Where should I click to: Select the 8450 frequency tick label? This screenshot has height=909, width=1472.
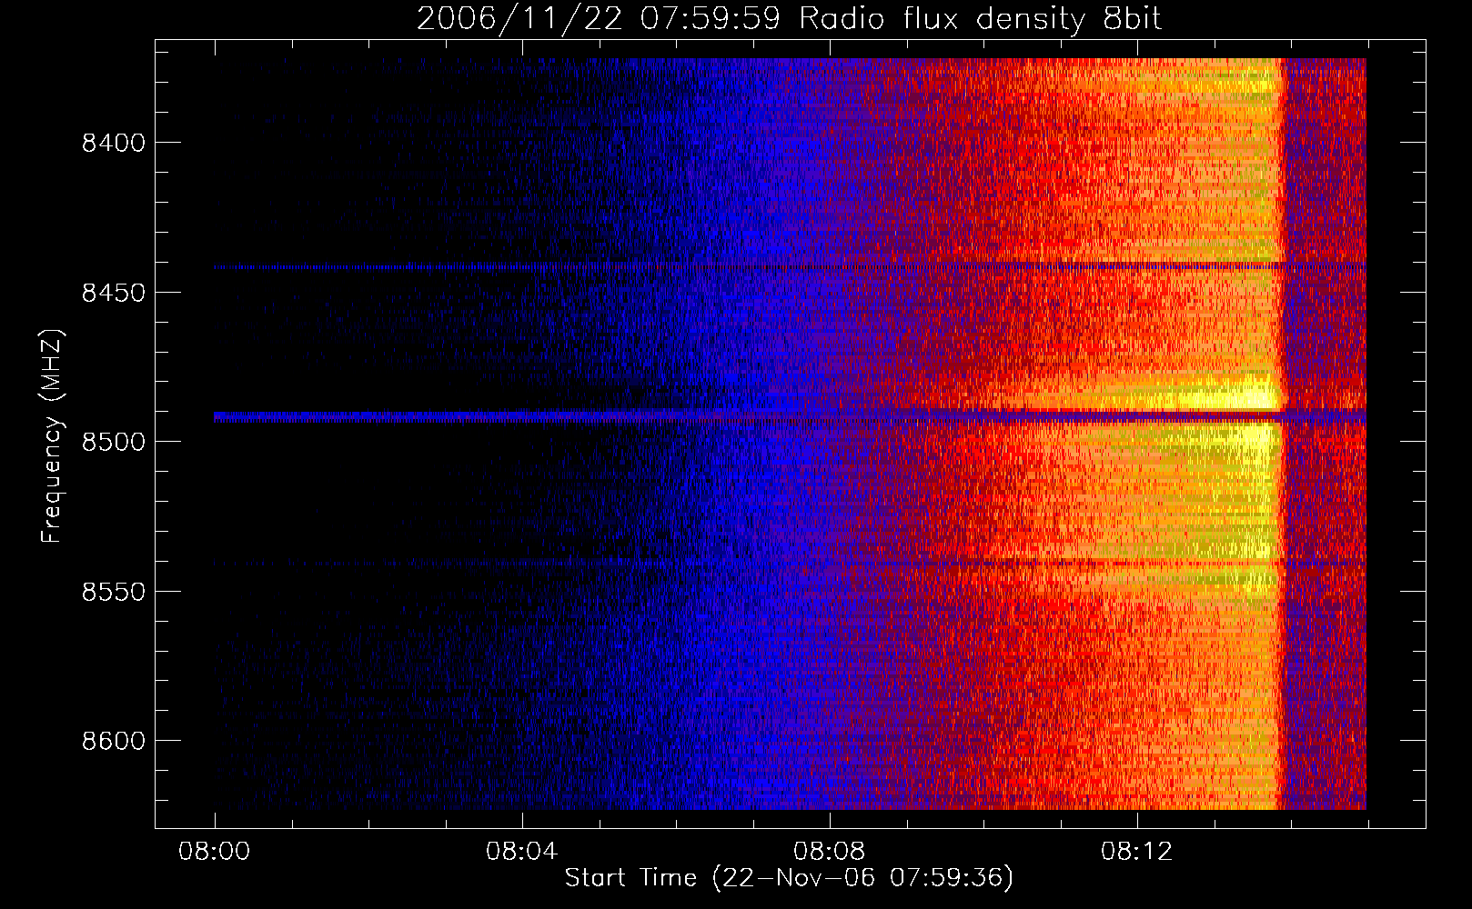(x=114, y=293)
